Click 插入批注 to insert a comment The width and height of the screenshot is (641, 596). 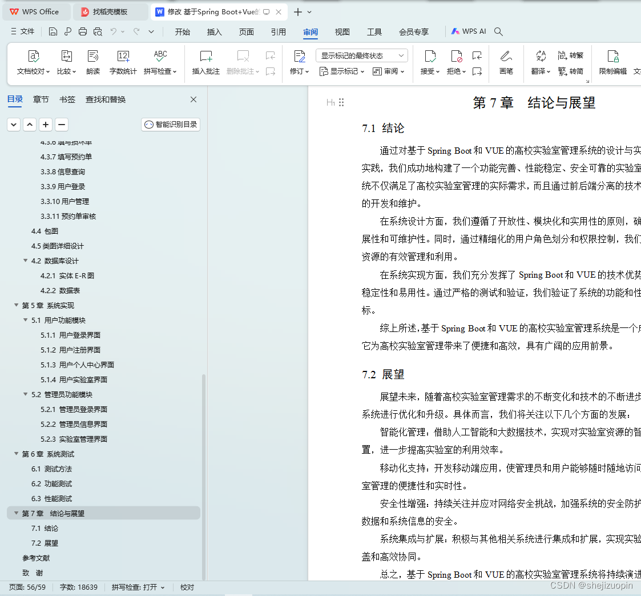(x=206, y=62)
